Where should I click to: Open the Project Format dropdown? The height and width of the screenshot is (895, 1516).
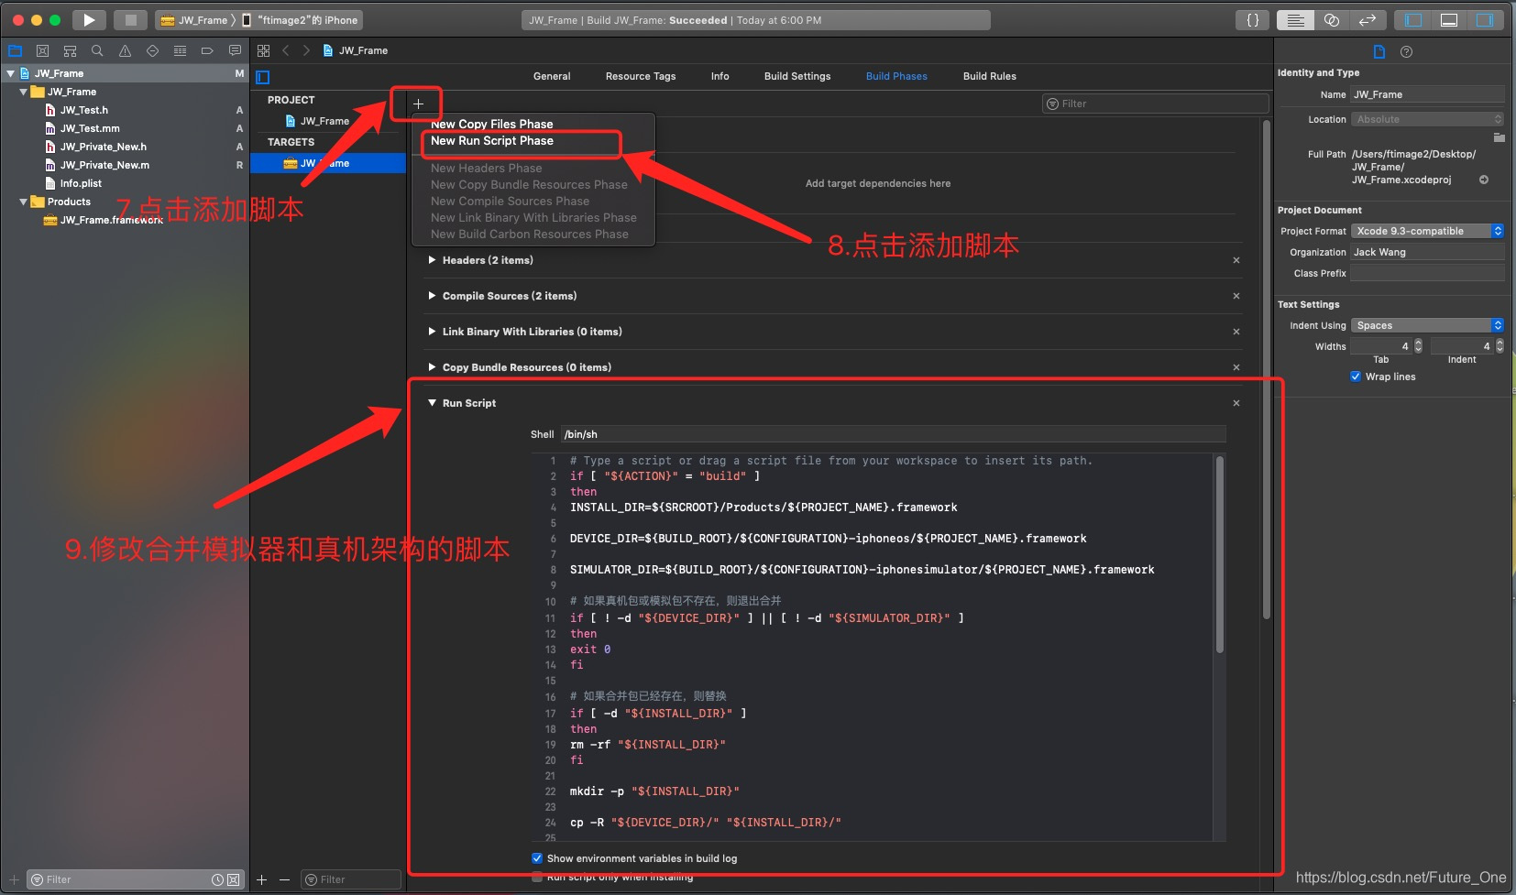click(1428, 231)
